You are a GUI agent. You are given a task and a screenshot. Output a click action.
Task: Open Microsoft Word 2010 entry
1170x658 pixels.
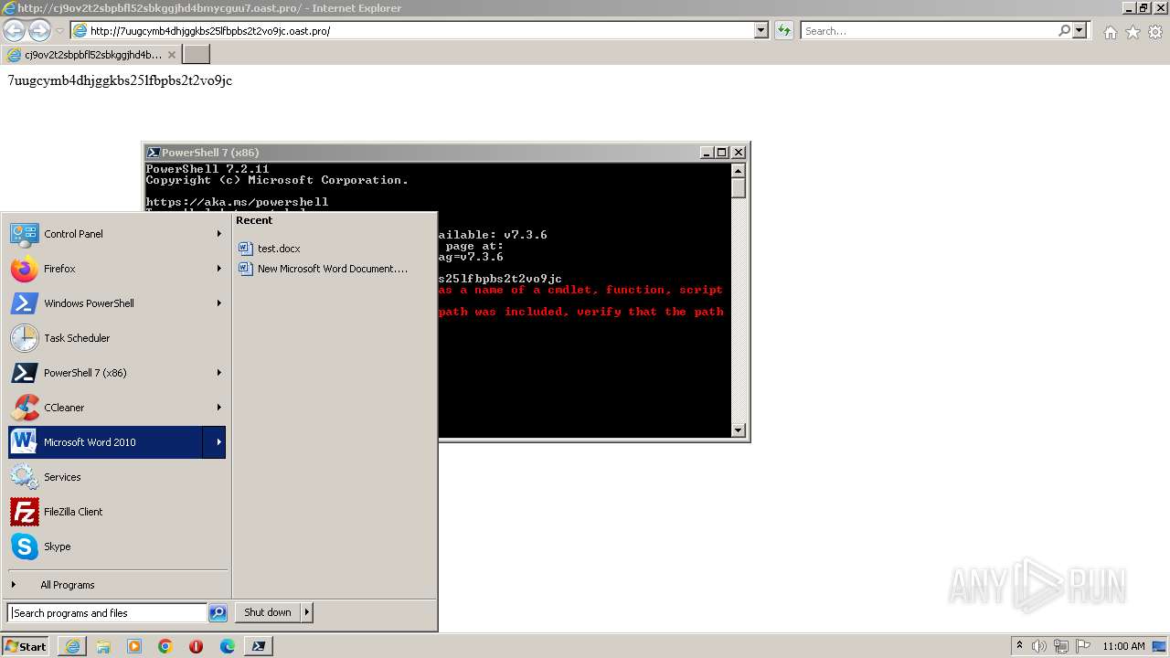[116, 442]
